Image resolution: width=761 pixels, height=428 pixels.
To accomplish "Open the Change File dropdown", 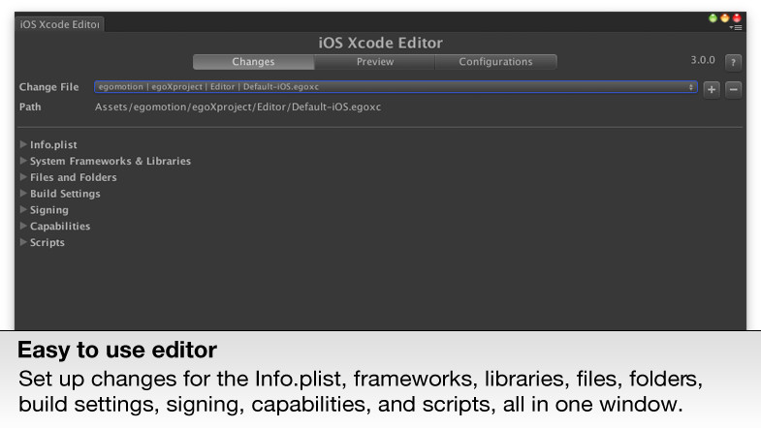I will tap(396, 87).
